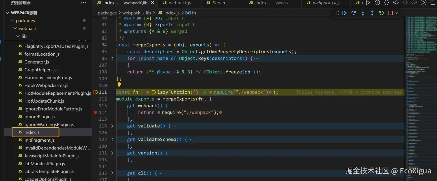The width and height of the screenshot is (437, 181).
Task: Open the debug toolbar dropdown chevron
Action: coord(396,13)
